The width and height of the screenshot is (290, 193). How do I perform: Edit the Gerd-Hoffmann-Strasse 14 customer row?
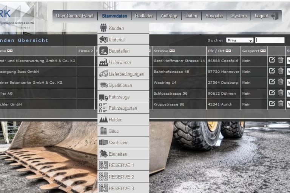pyautogui.click(x=272, y=60)
